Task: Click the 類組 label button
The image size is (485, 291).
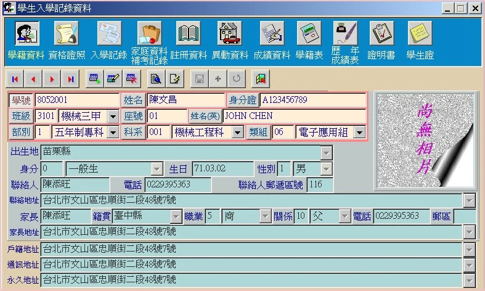Action: (258, 132)
